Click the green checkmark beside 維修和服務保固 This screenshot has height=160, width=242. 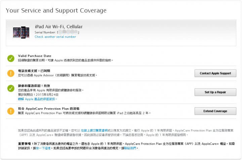[11, 88]
